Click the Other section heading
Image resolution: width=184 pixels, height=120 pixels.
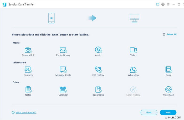pos(16,82)
